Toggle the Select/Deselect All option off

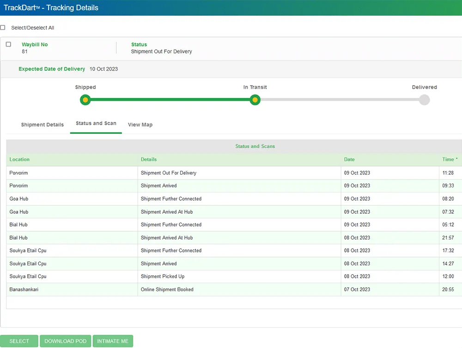(x=3, y=27)
